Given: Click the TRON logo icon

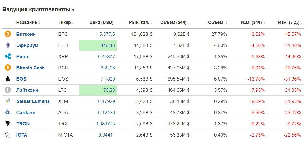Looking at the screenshot, I should coord(8,123).
